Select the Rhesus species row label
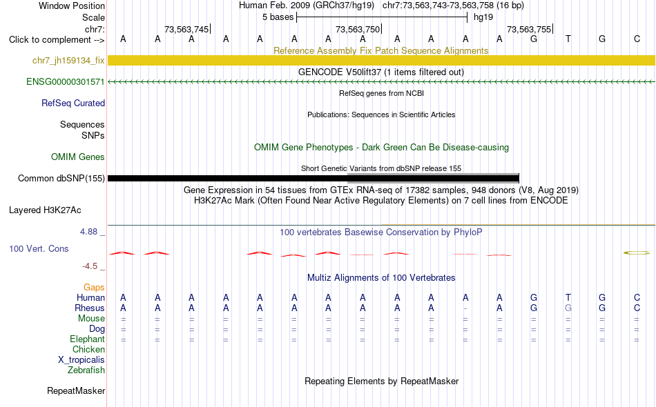Image resolution: width=656 pixels, height=407 pixels. tap(90, 308)
